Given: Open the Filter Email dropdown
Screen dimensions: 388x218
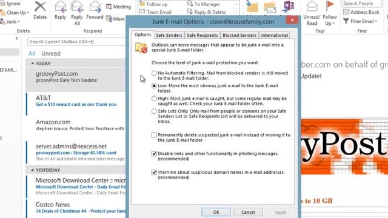Looking at the screenshot, I should 360,21.
